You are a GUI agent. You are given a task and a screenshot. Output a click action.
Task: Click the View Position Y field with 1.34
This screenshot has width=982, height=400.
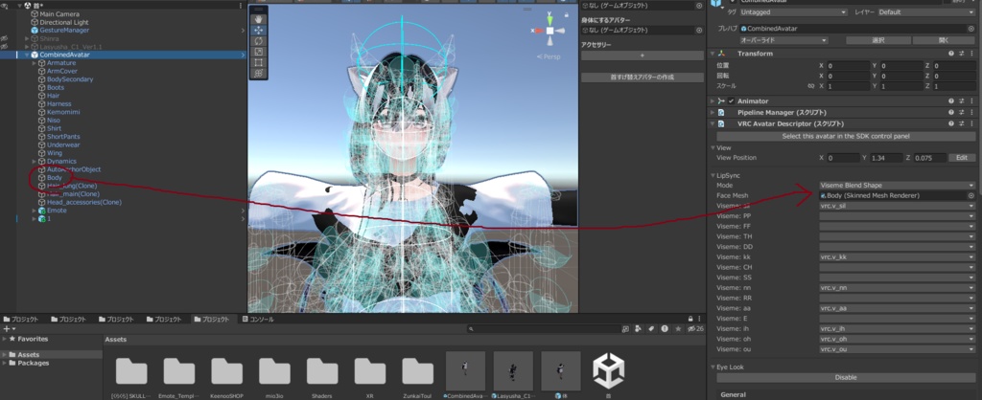[x=885, y=158]
